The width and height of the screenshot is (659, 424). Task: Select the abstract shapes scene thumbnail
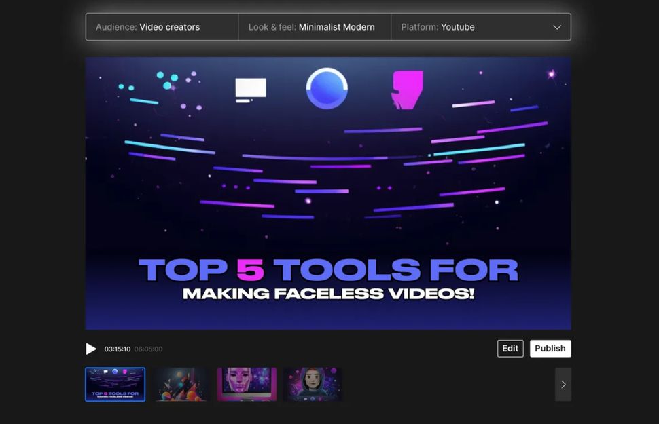[181, 383]
